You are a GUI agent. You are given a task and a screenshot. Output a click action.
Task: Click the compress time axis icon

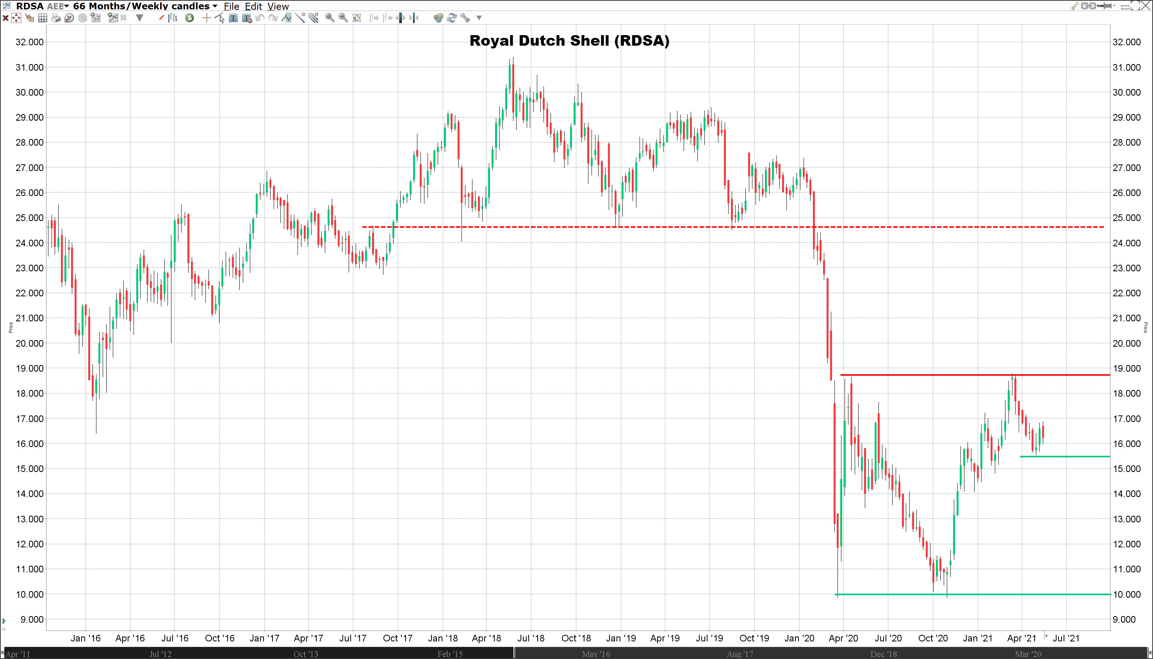pos(414,18)
